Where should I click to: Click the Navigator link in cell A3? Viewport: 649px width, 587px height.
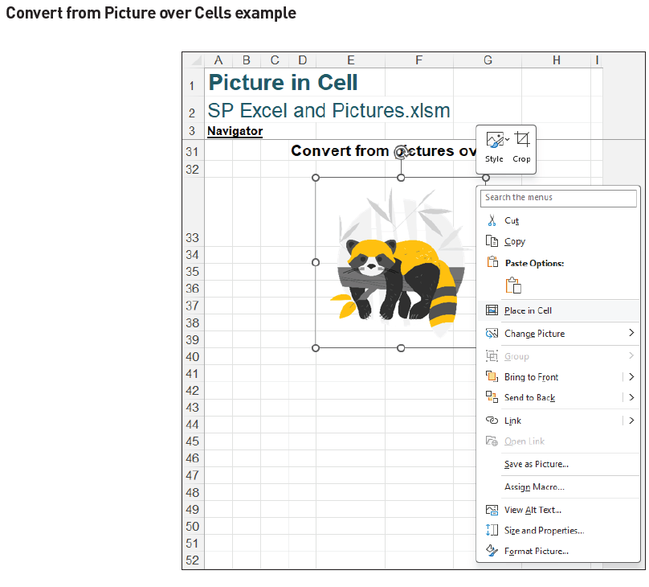235,131
